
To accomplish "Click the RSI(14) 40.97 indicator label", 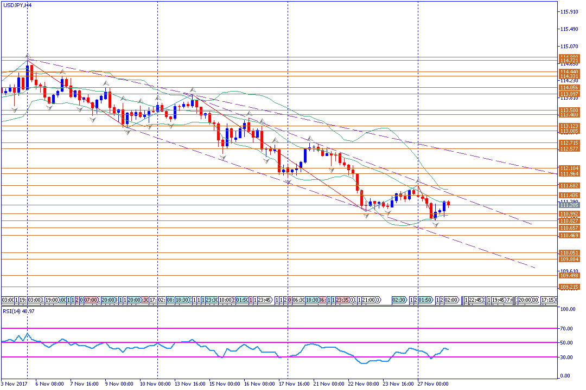I will pyautogui.click(x=18, y=311).
